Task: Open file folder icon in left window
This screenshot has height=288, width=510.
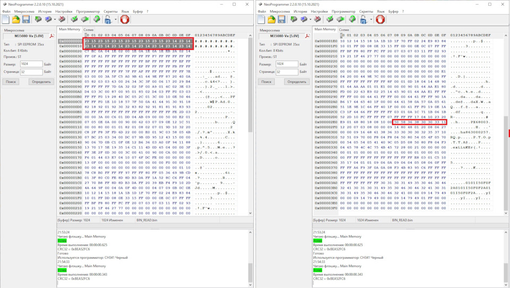Action: tap(16, 20)
